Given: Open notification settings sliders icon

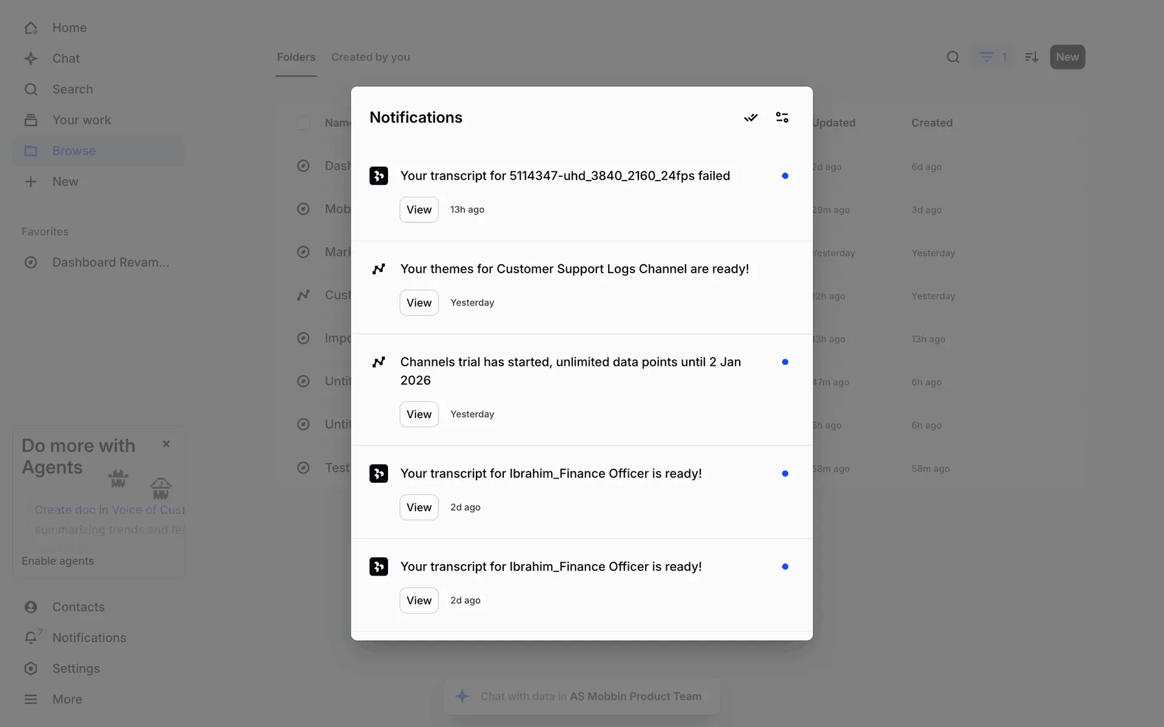Looking at the screenshot, I should click(x=782, y=118).
